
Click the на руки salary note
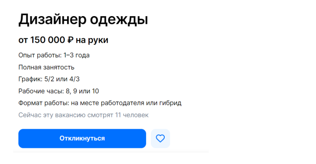(x=92, y=40)
